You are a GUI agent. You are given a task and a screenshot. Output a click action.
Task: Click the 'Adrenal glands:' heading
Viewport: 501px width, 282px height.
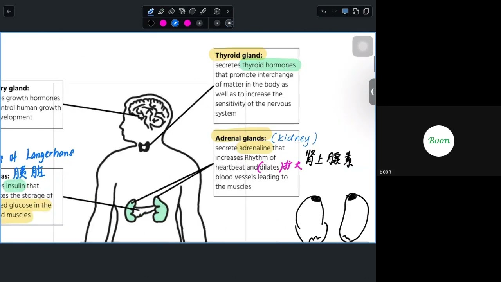pos(241,138)
